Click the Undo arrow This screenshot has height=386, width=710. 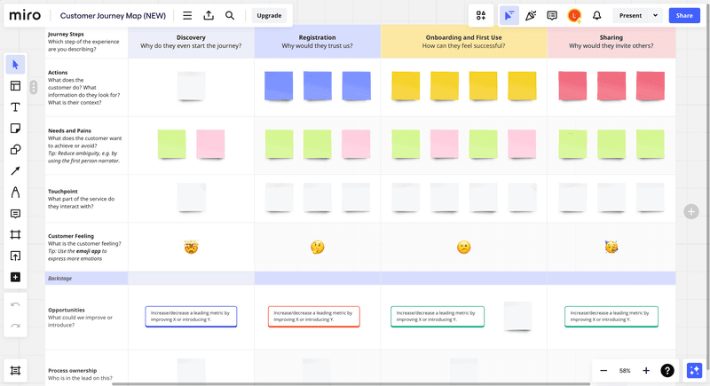click(15, 304)
